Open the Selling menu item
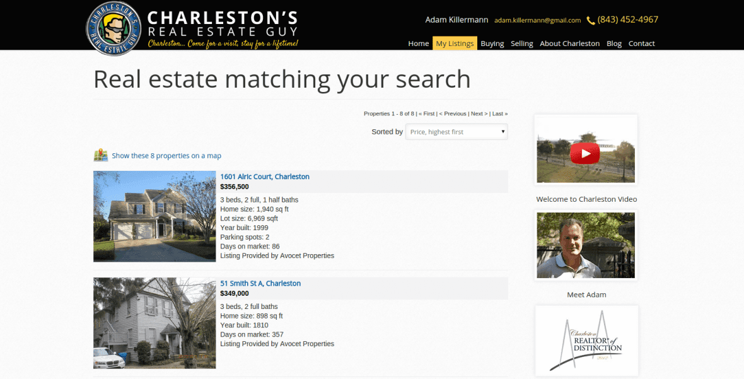This screenshot has height=379, width=744. coord(521,43)
